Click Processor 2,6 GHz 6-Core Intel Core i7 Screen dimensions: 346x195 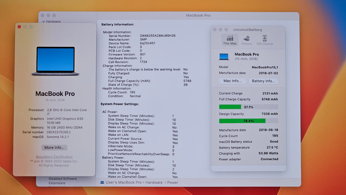point(67,112)
